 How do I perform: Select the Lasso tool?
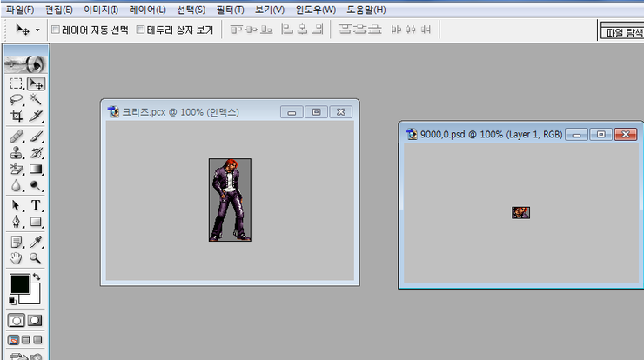click(17, 100)
